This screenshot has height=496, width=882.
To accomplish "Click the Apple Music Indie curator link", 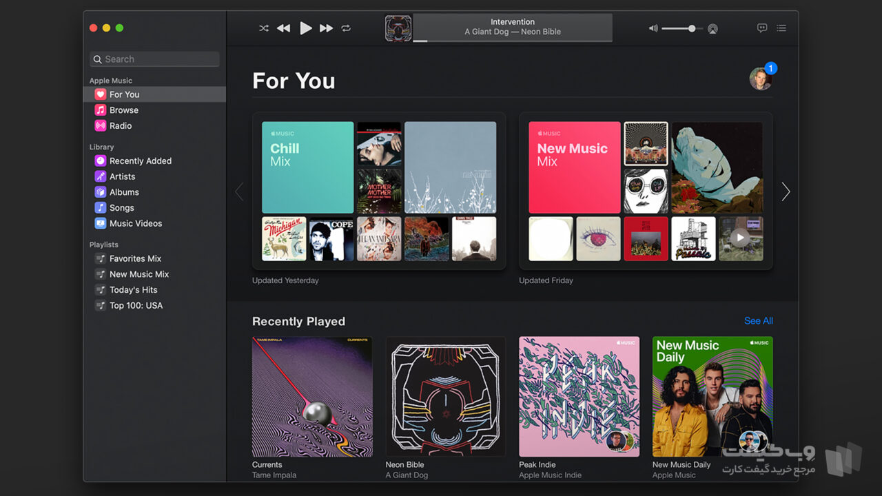I will (551, 475).
